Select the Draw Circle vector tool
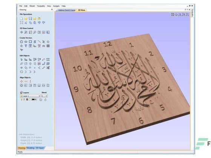This screenshot has height=158, width=211. tap(21, 42)
